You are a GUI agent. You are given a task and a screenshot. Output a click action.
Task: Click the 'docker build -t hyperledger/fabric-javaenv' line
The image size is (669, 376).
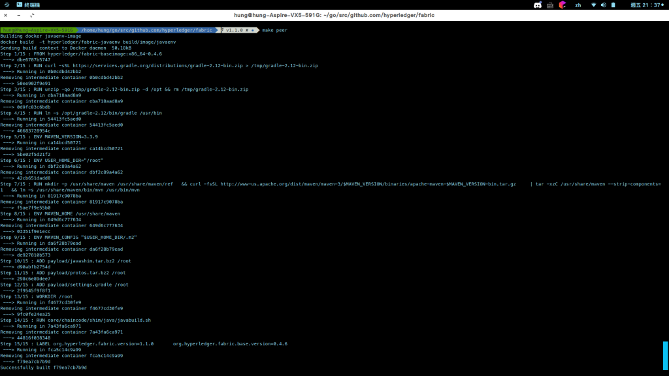[x=88, y=42]
